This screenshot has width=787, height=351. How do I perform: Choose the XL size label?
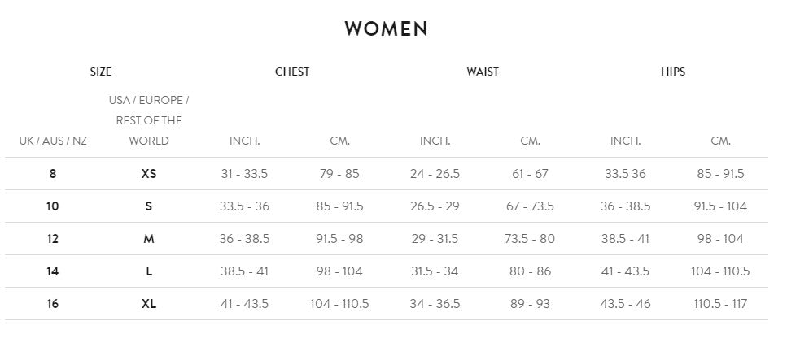tap(149, 304)
